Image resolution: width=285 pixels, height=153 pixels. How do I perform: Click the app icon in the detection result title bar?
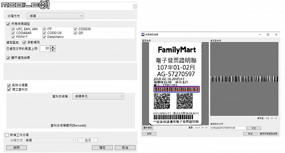click(143, 34)
